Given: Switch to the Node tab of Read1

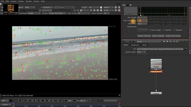Looking at the screenshot, I should (x=144, y=45).
